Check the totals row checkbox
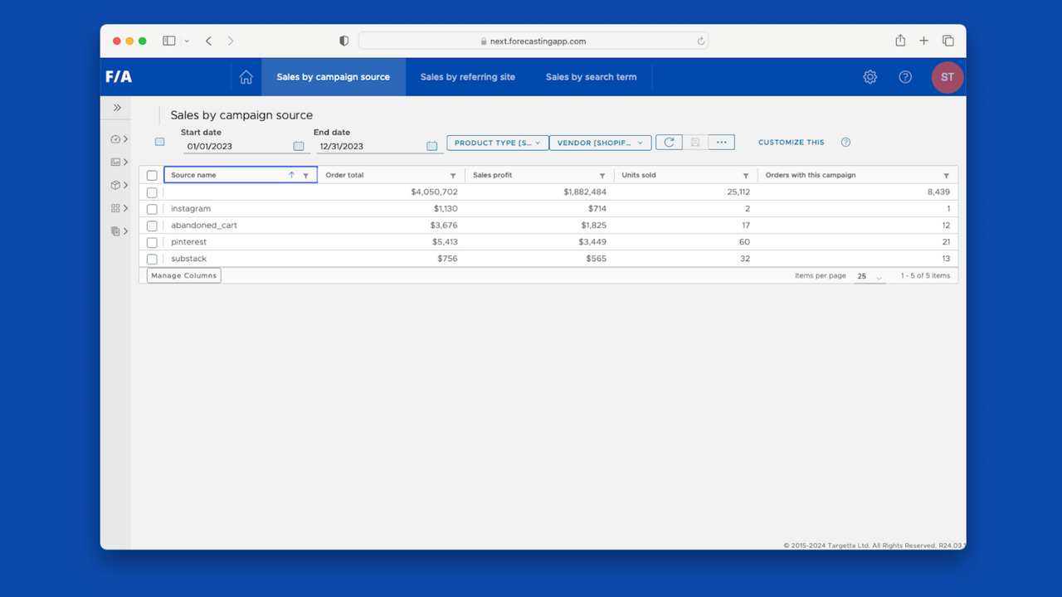 152,192
